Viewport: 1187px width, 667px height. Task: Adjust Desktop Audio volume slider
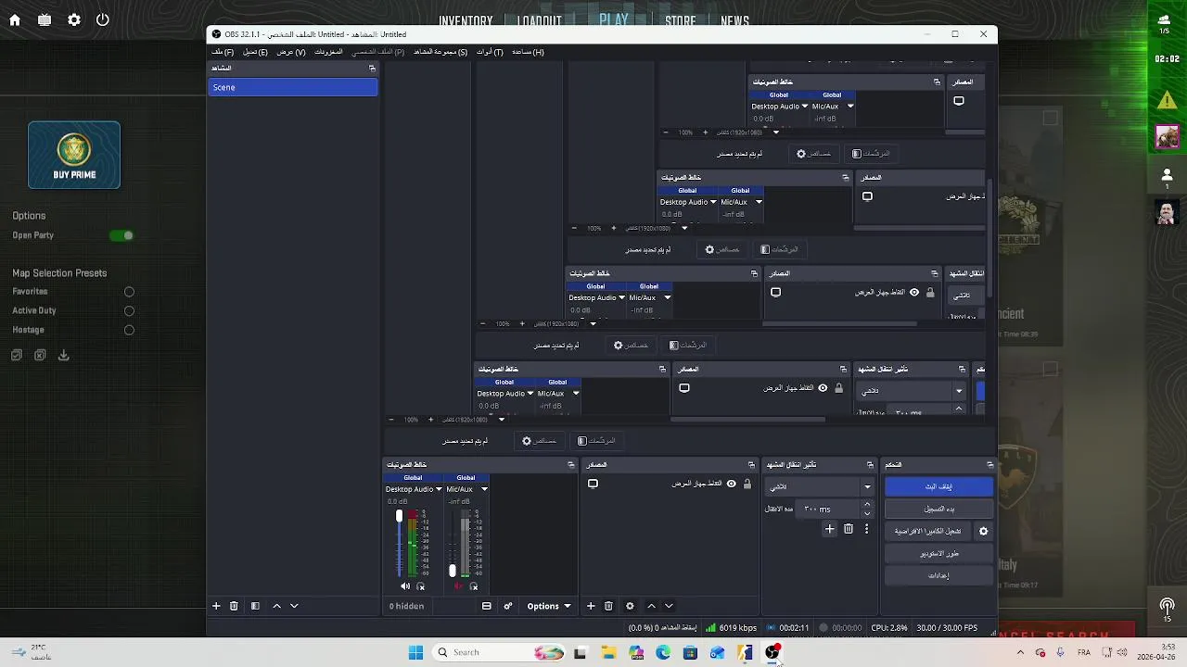(400, 543)
